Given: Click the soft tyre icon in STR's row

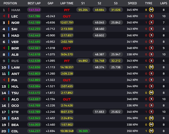Looking at the screenshot, I should point(151,112).
